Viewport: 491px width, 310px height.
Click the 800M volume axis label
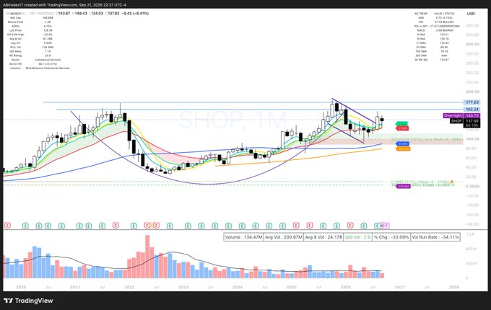[x=472, y=249]
